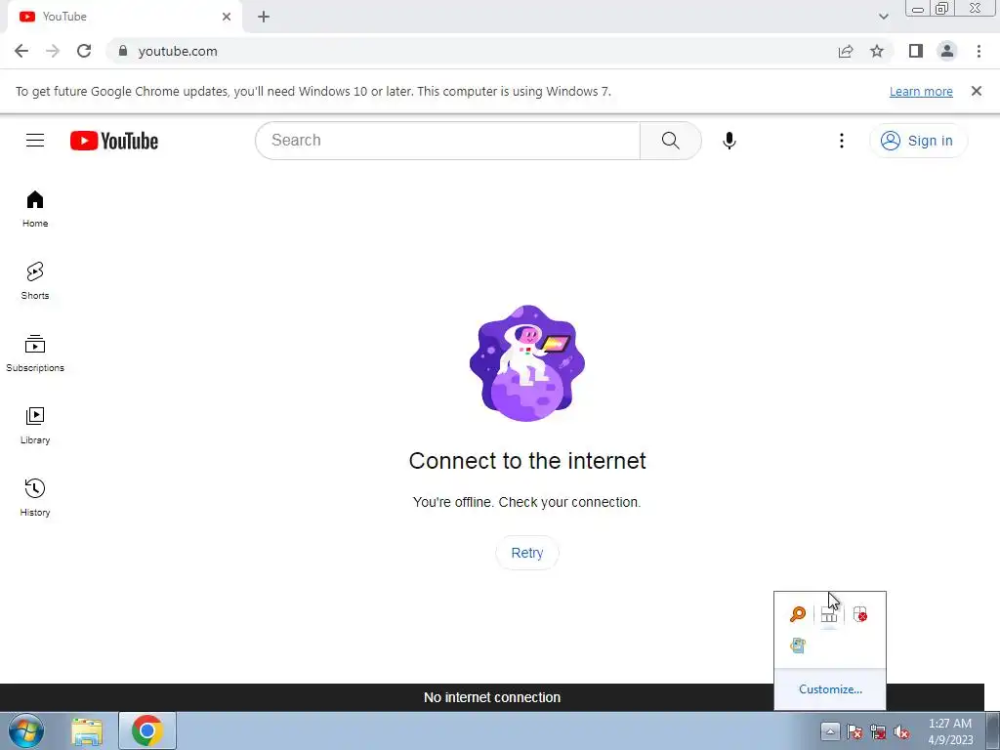The image size is (1000, 750).
Task: Open the tab search dropdown arrow
Action: 883,17
